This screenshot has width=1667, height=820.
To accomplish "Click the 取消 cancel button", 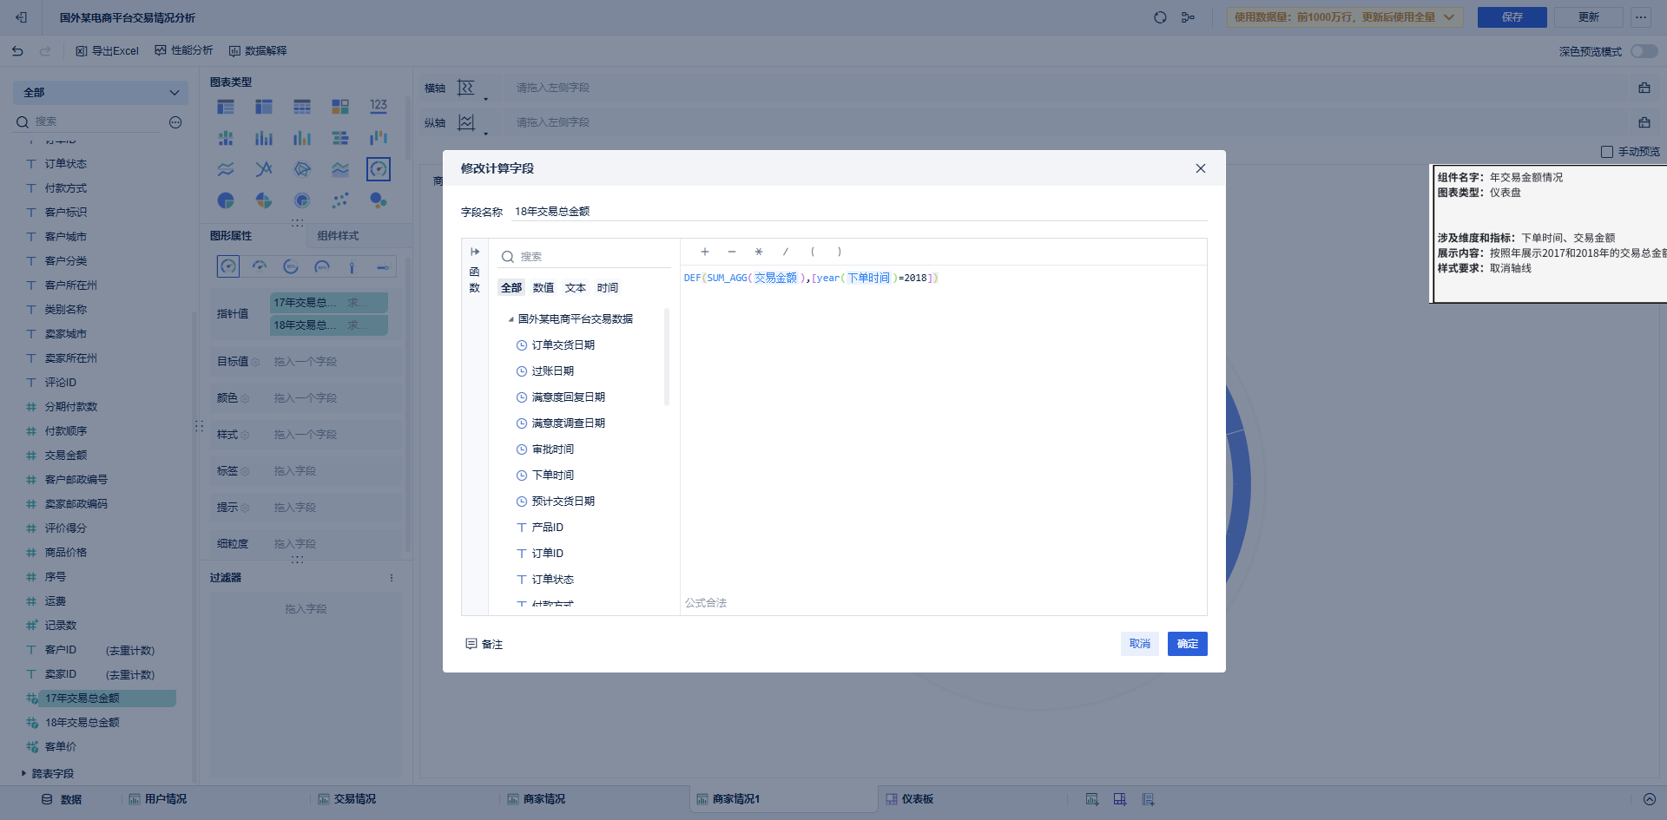I will click(x=1140, y=644).
